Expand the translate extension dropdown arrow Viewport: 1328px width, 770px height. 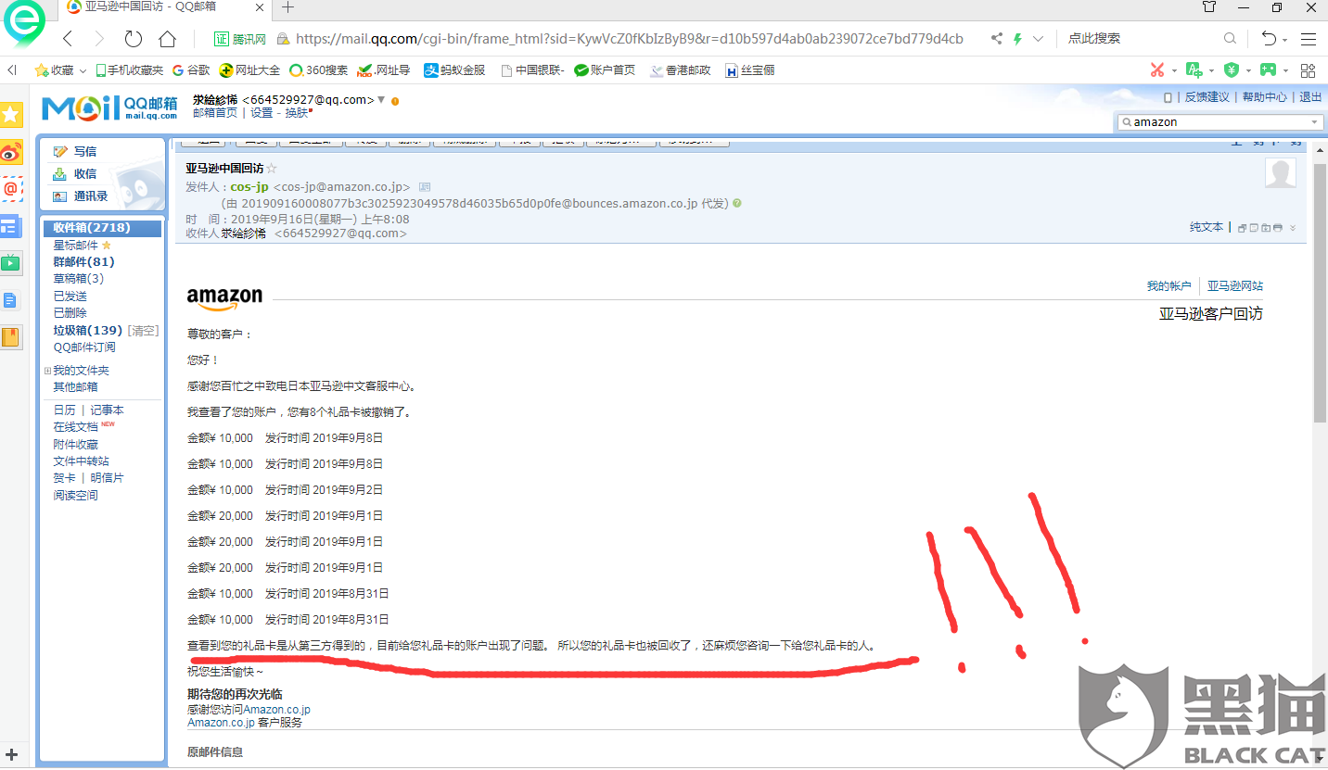(x=1211, y=70)
